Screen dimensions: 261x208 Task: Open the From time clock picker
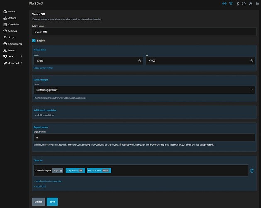[139, 61]
